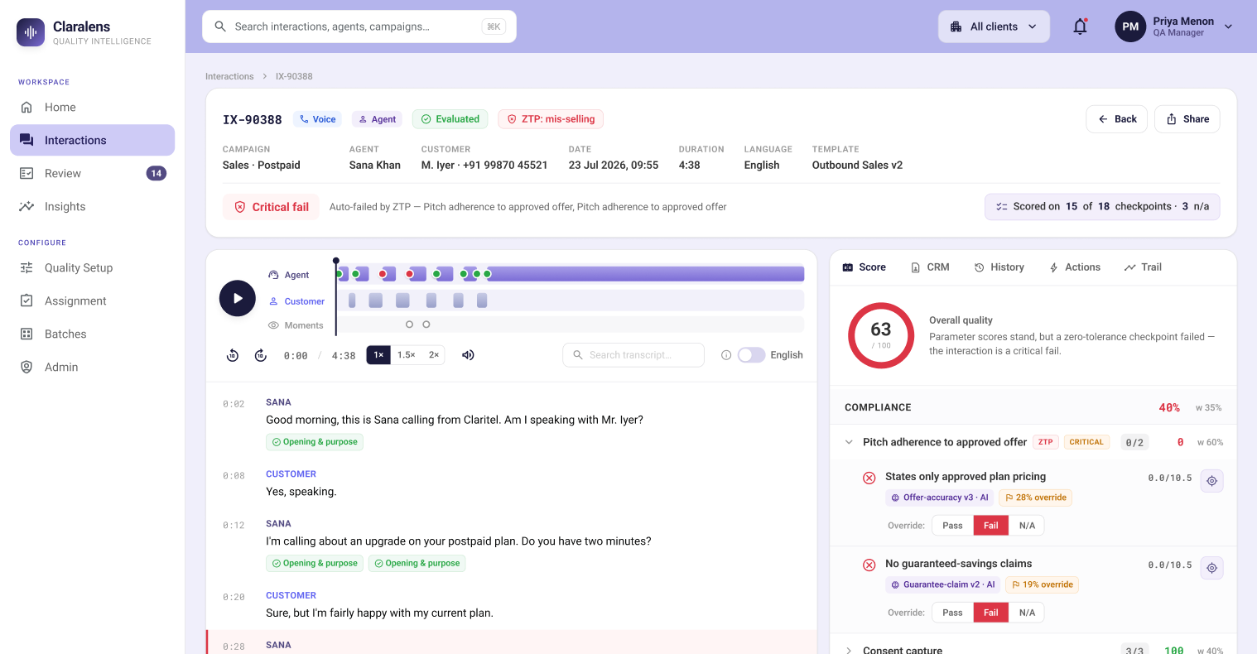Open the transcript language info icon
This screenshot has width=1257, height=654.
(726, 355)
